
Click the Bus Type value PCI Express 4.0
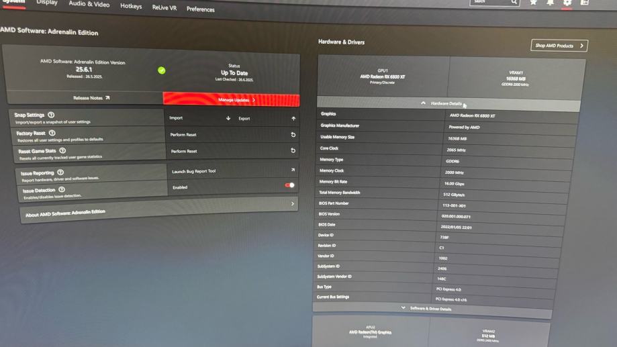448,289
